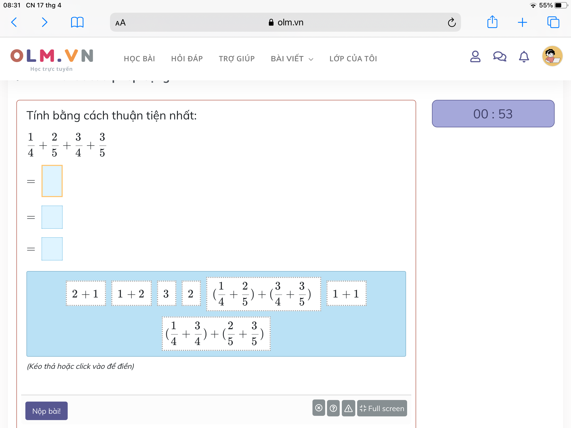Image resolution: width=571 pixels, height=428 pixels.
Task: Check the battery percentage indicator
Action: [546, 5]
